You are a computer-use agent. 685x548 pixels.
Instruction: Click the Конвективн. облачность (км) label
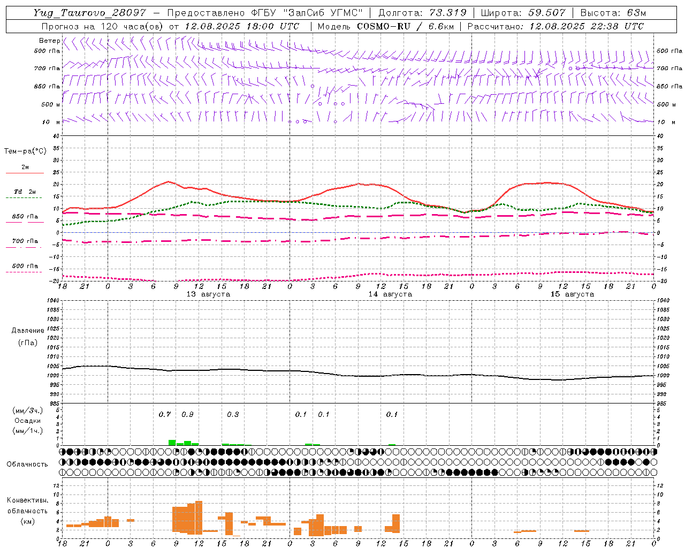(27, 511)
